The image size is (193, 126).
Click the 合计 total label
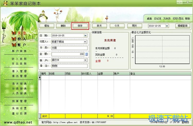click(45, 116)
